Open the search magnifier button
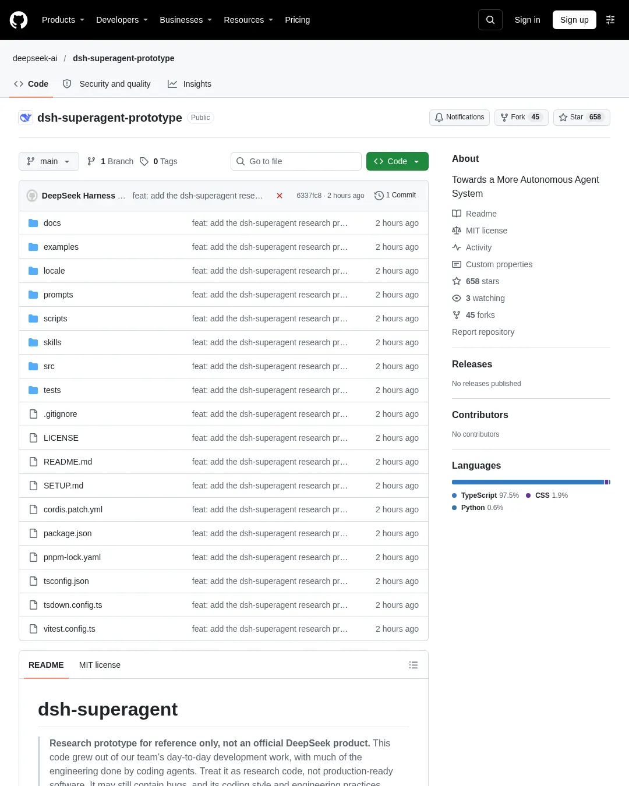The height and width of the screenshot is (786, 629). click(x=490, y=20)
